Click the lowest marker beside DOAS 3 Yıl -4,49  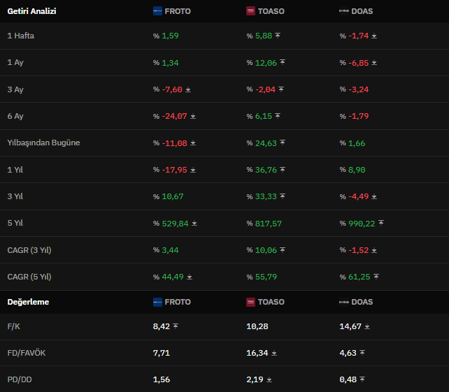point(374,197)
